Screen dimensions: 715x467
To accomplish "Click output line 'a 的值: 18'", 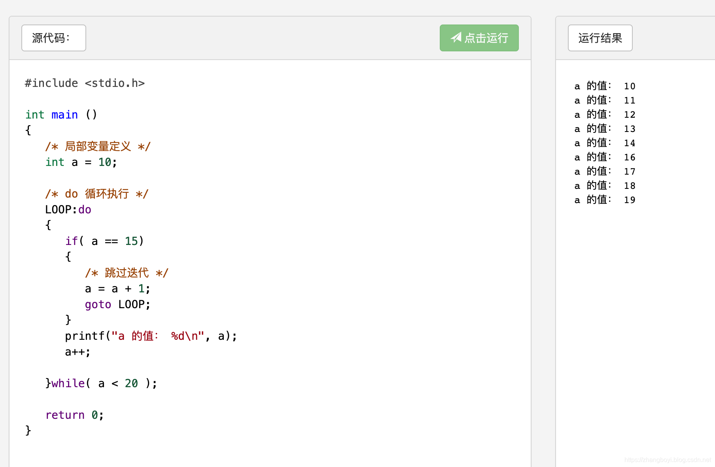I will pyautogui.click(x=605, y=185).
